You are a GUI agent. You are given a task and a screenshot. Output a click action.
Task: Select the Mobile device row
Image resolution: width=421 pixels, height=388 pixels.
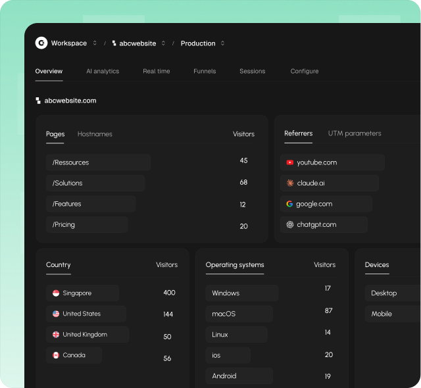coord(393,314)
